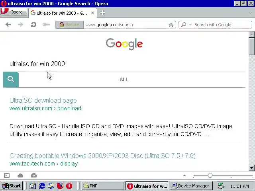Viewport: 255px width, 191px height.
Task: Switch to ultraiso Opera taskbar button
Action: point(147,186)
